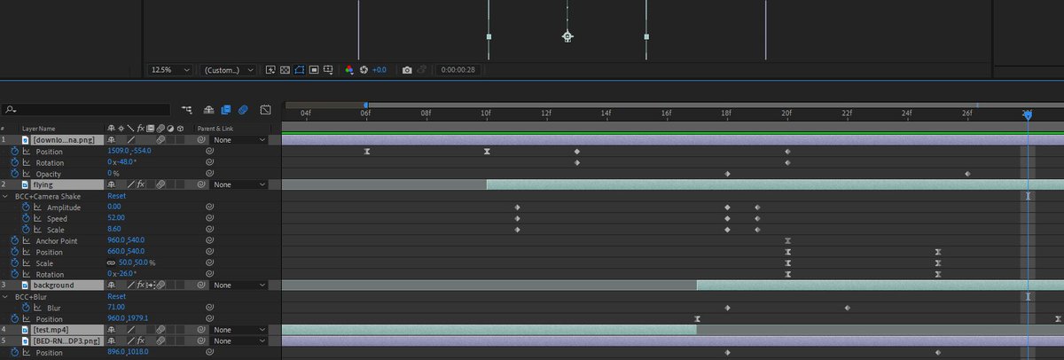Open the Composition Mini-Flowchart icon
The width and height of the screenshot is (1064, 360).
tap(186, 110)
